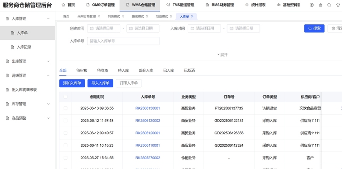The height and width of the screenshot is (169, 342).
Task: Open the search magnifier icon in header
Action: tap(329, 5)
